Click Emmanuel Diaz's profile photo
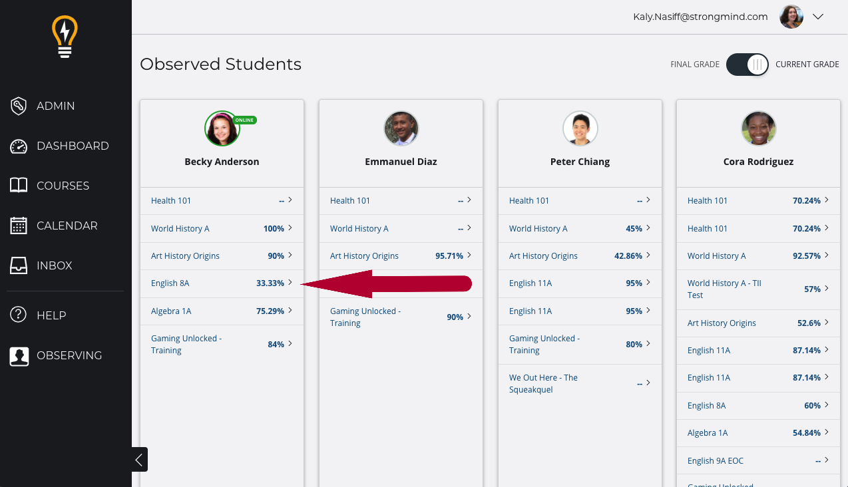This screenshot has height=487, width=848. click(x=401, y=128)
